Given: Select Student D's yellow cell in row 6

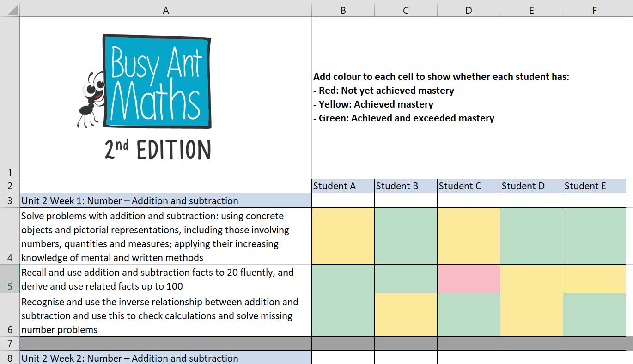Looking at the screenshot, I should 531,315.
